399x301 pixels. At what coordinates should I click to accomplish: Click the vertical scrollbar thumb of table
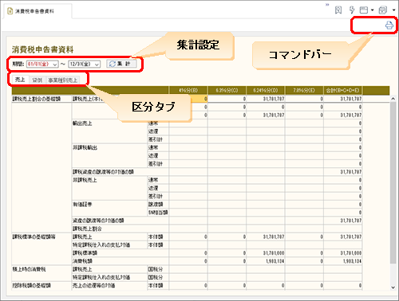[x=393, y=182]
